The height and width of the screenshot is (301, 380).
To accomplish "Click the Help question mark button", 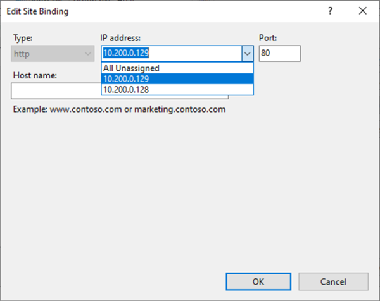I will (x=330, y=11).
